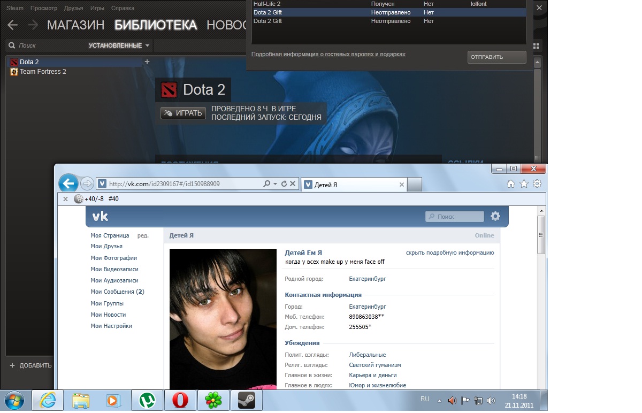This screenshot has height=413, width=642.
Task: Click the plus icon beside Dota 2 in the list
Action: (x=147, y=62)
